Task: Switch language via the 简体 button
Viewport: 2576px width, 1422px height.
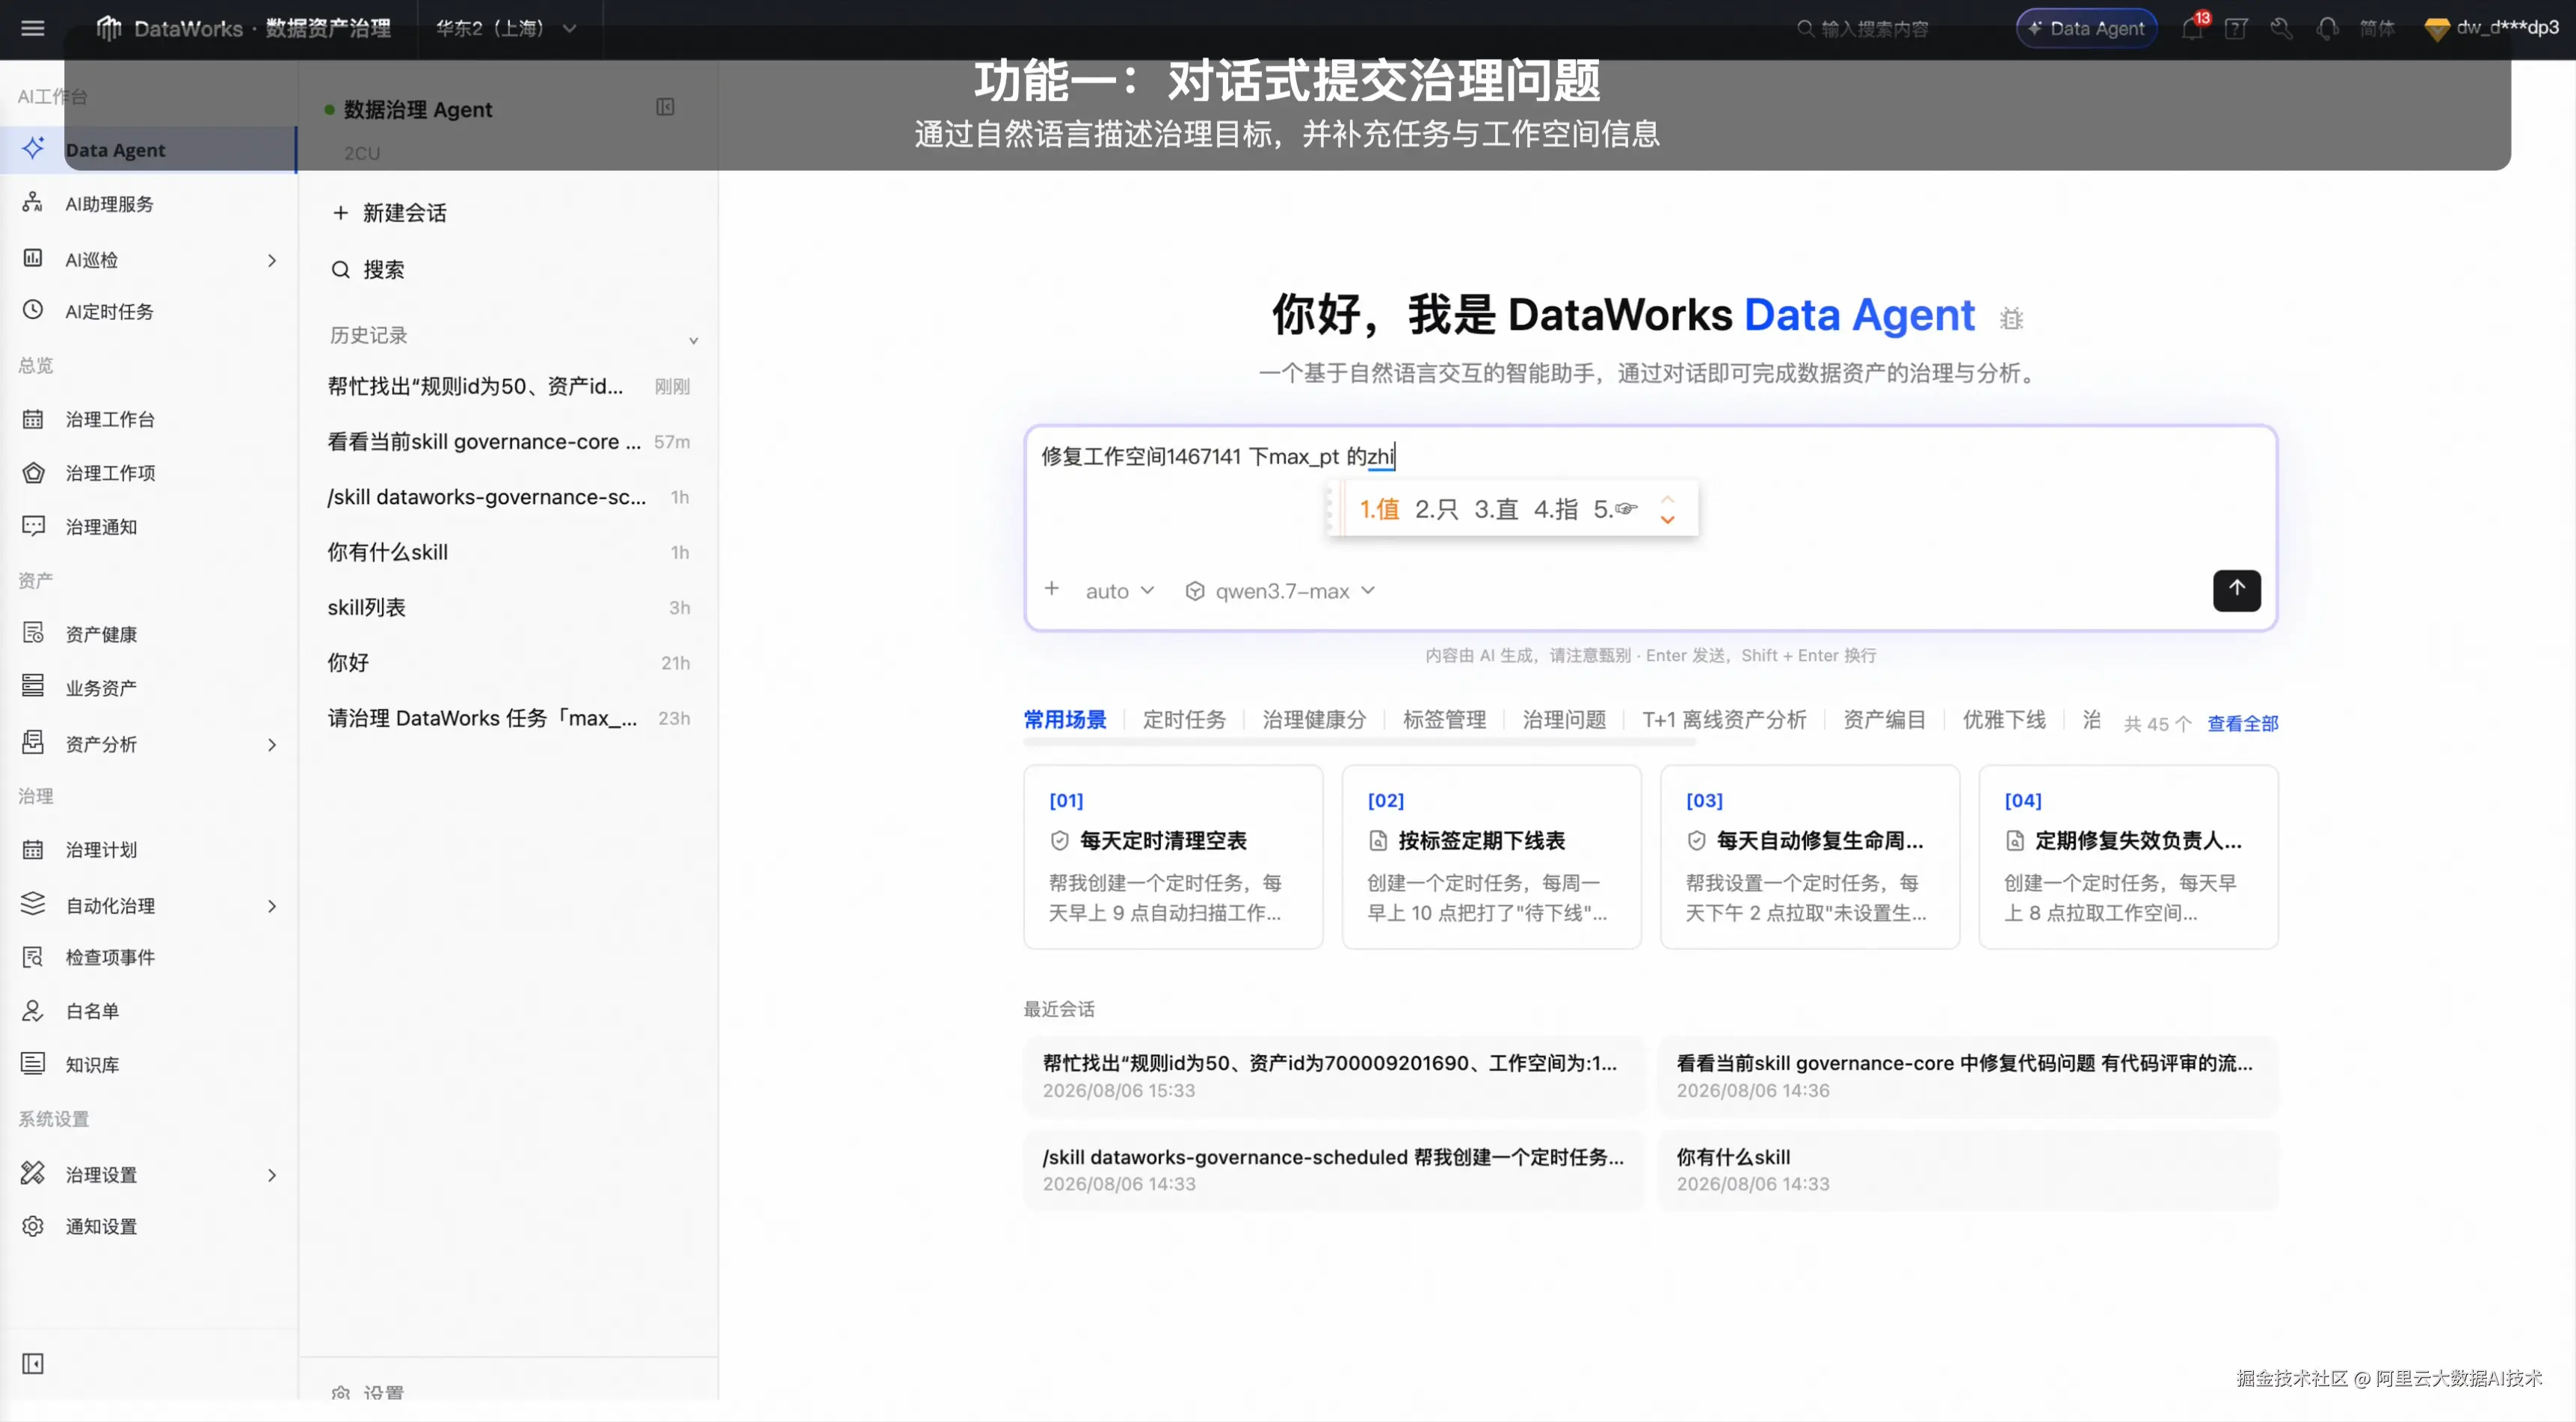Action: 2377,28
